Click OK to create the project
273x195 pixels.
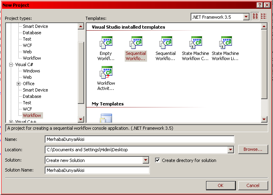click(x=221, y=185)
